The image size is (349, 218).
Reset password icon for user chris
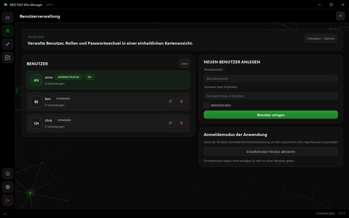(170, 123)
